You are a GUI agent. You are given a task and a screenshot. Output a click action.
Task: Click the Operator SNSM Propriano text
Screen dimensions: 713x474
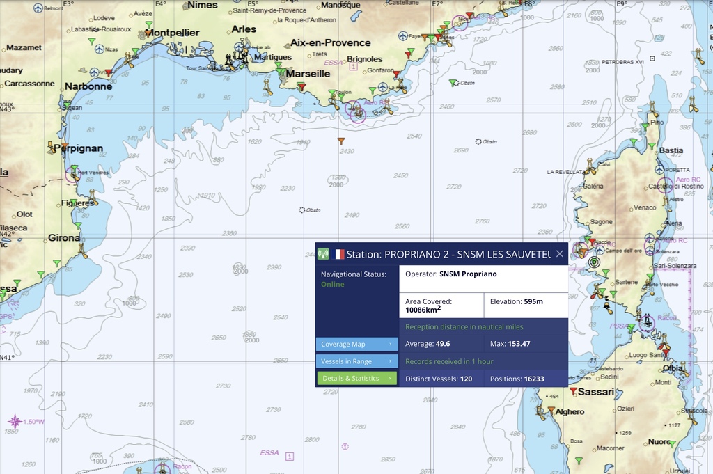[451, 274]
